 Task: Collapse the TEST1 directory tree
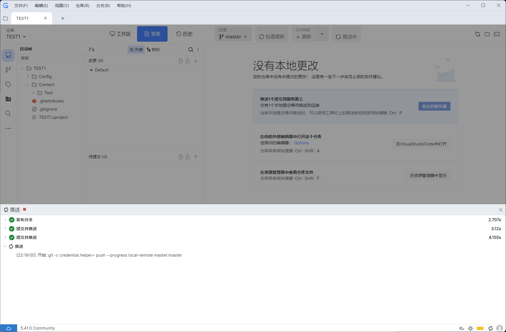[22, 68]
